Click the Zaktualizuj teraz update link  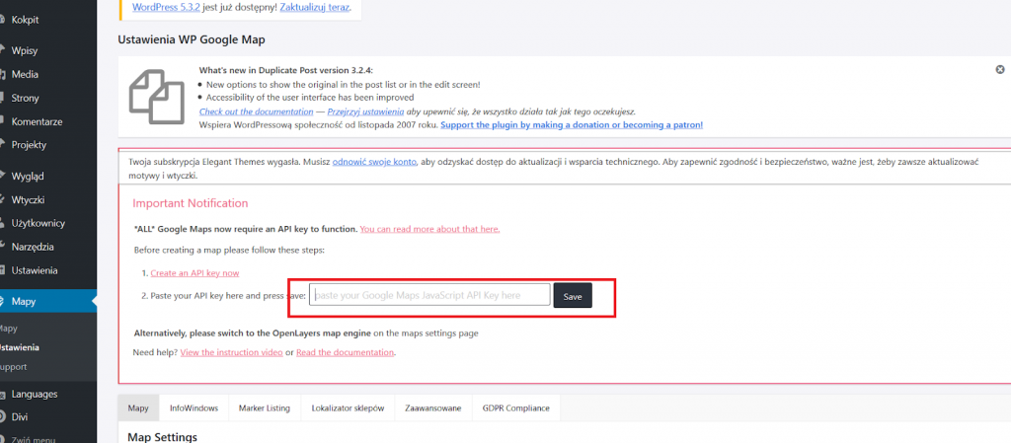pos(316,7)
